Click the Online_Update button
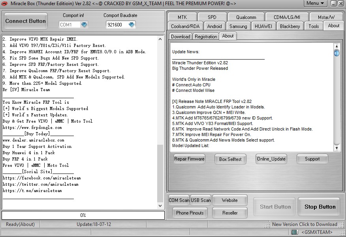 pyautogui.click(x=271, y=159)
